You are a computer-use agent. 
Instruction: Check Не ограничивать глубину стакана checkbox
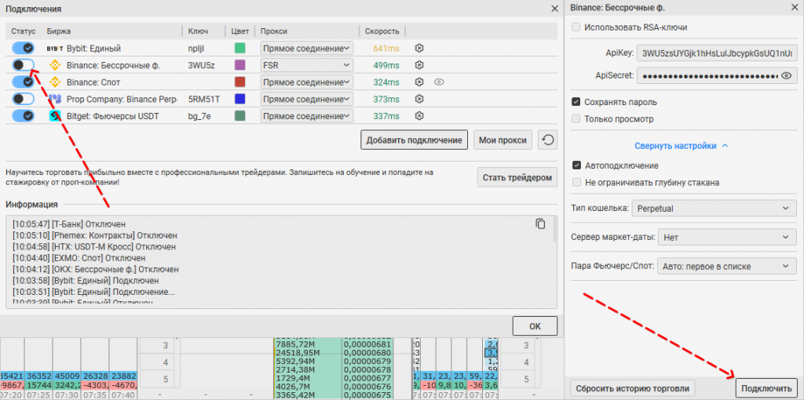coord(576,182)
